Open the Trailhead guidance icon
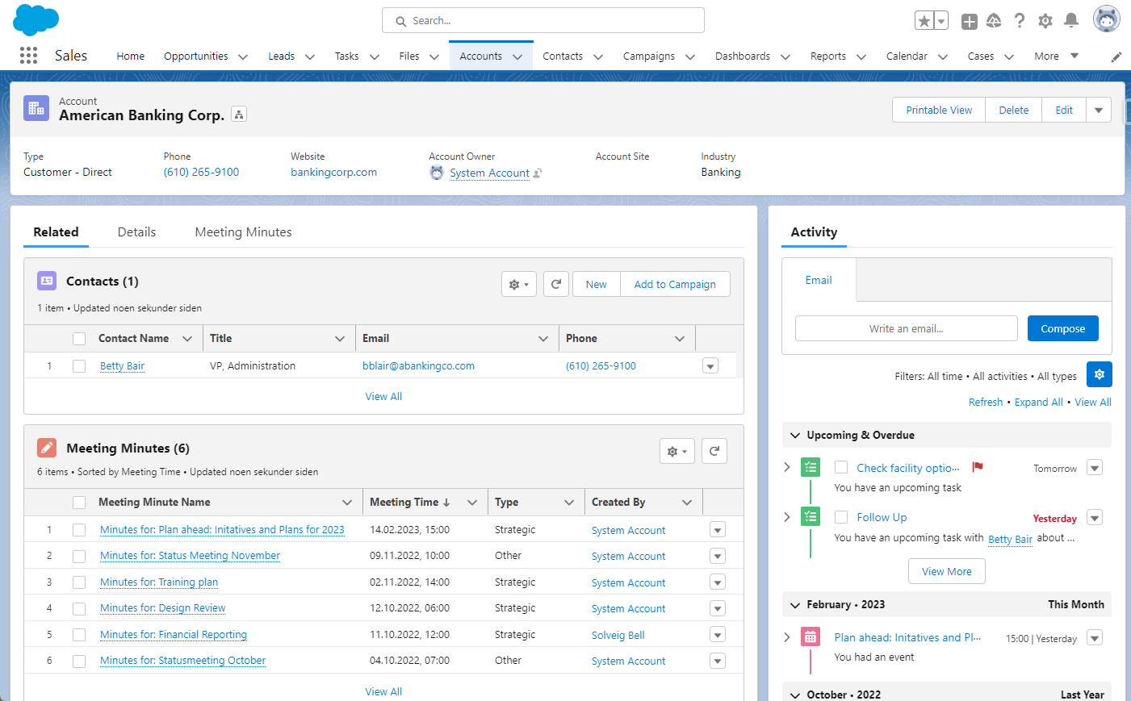1131x701 pixels. [994, 21]
